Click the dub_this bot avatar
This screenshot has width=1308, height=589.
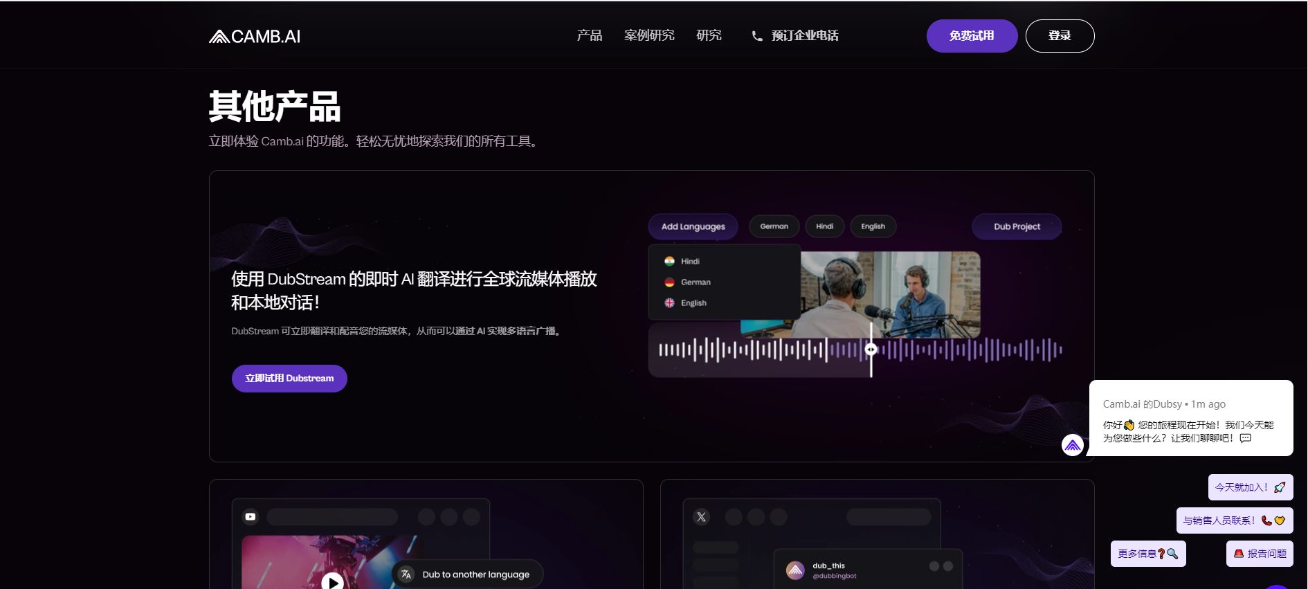[x=795, y=570]
